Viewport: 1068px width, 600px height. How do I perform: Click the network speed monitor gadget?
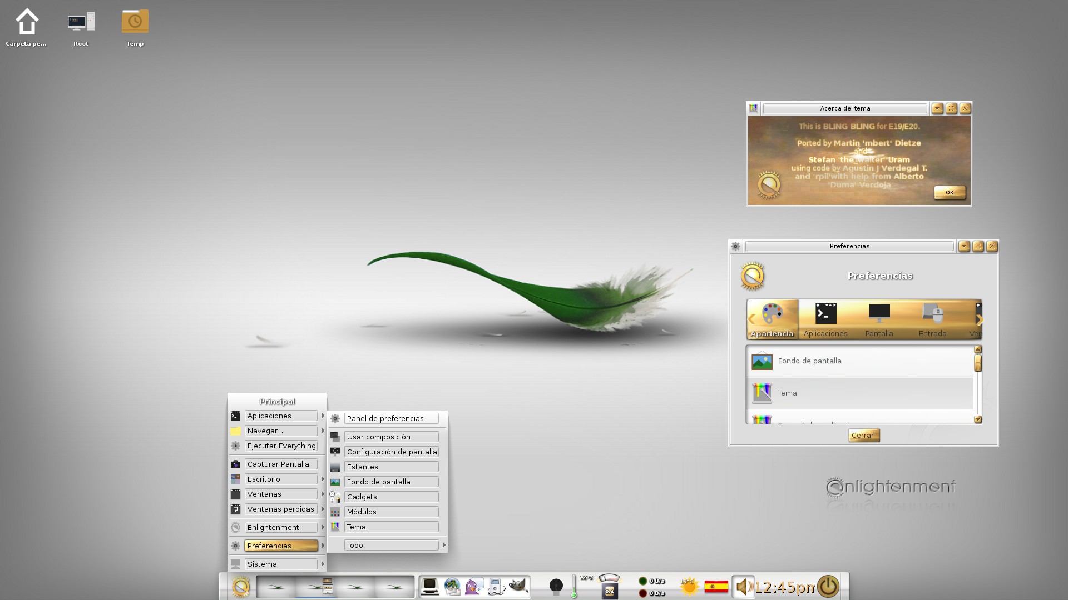click(652, 587)
